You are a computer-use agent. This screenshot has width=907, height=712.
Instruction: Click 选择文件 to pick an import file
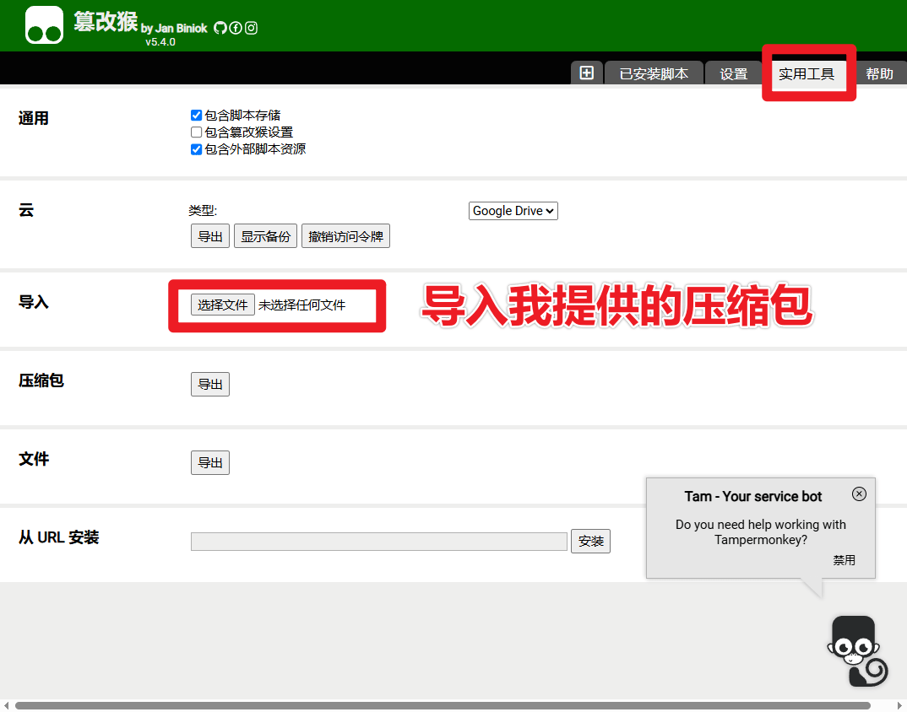click(x=222, y=305)
